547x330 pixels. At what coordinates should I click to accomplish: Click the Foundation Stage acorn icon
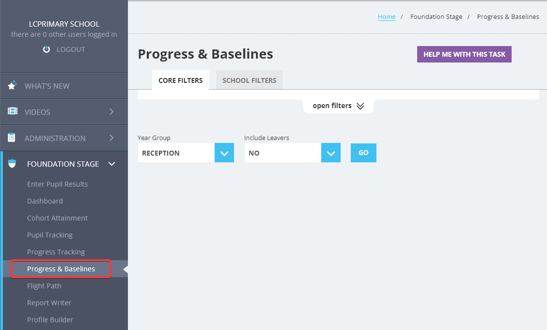pyautogui.click(x=12, y=163)
